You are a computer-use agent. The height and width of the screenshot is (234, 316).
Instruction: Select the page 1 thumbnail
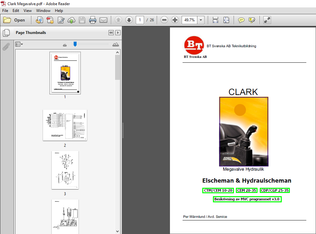[x=65, y=73]
